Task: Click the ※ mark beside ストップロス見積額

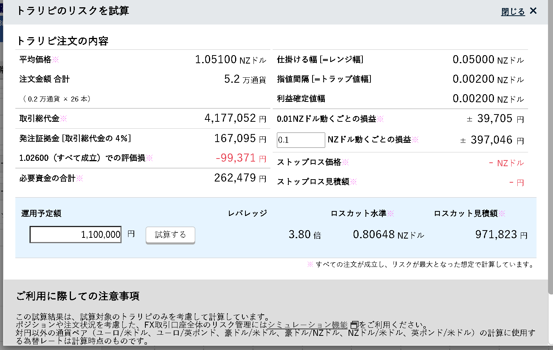Action: click(353, 182)
